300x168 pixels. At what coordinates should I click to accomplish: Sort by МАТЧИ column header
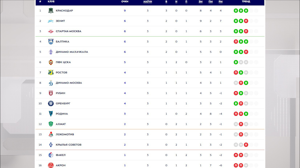click(x=148, y=2)
